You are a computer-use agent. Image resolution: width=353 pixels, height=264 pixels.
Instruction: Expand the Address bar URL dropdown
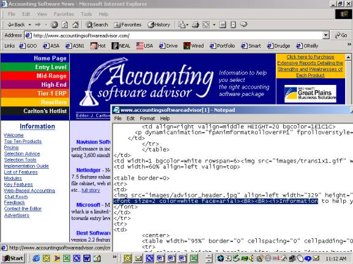pos(326,35)
